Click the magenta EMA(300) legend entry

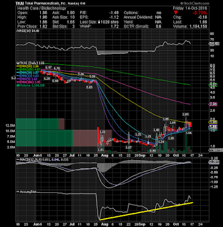[x=28, y=82]
